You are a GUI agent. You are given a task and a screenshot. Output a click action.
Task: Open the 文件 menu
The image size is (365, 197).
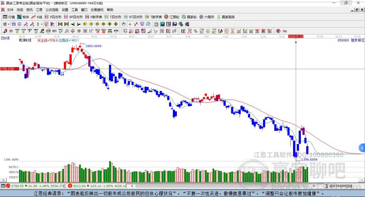click(10, 10)
